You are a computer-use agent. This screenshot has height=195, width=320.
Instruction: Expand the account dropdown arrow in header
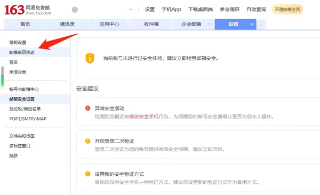pyautogui.click(x=131, y=10)
